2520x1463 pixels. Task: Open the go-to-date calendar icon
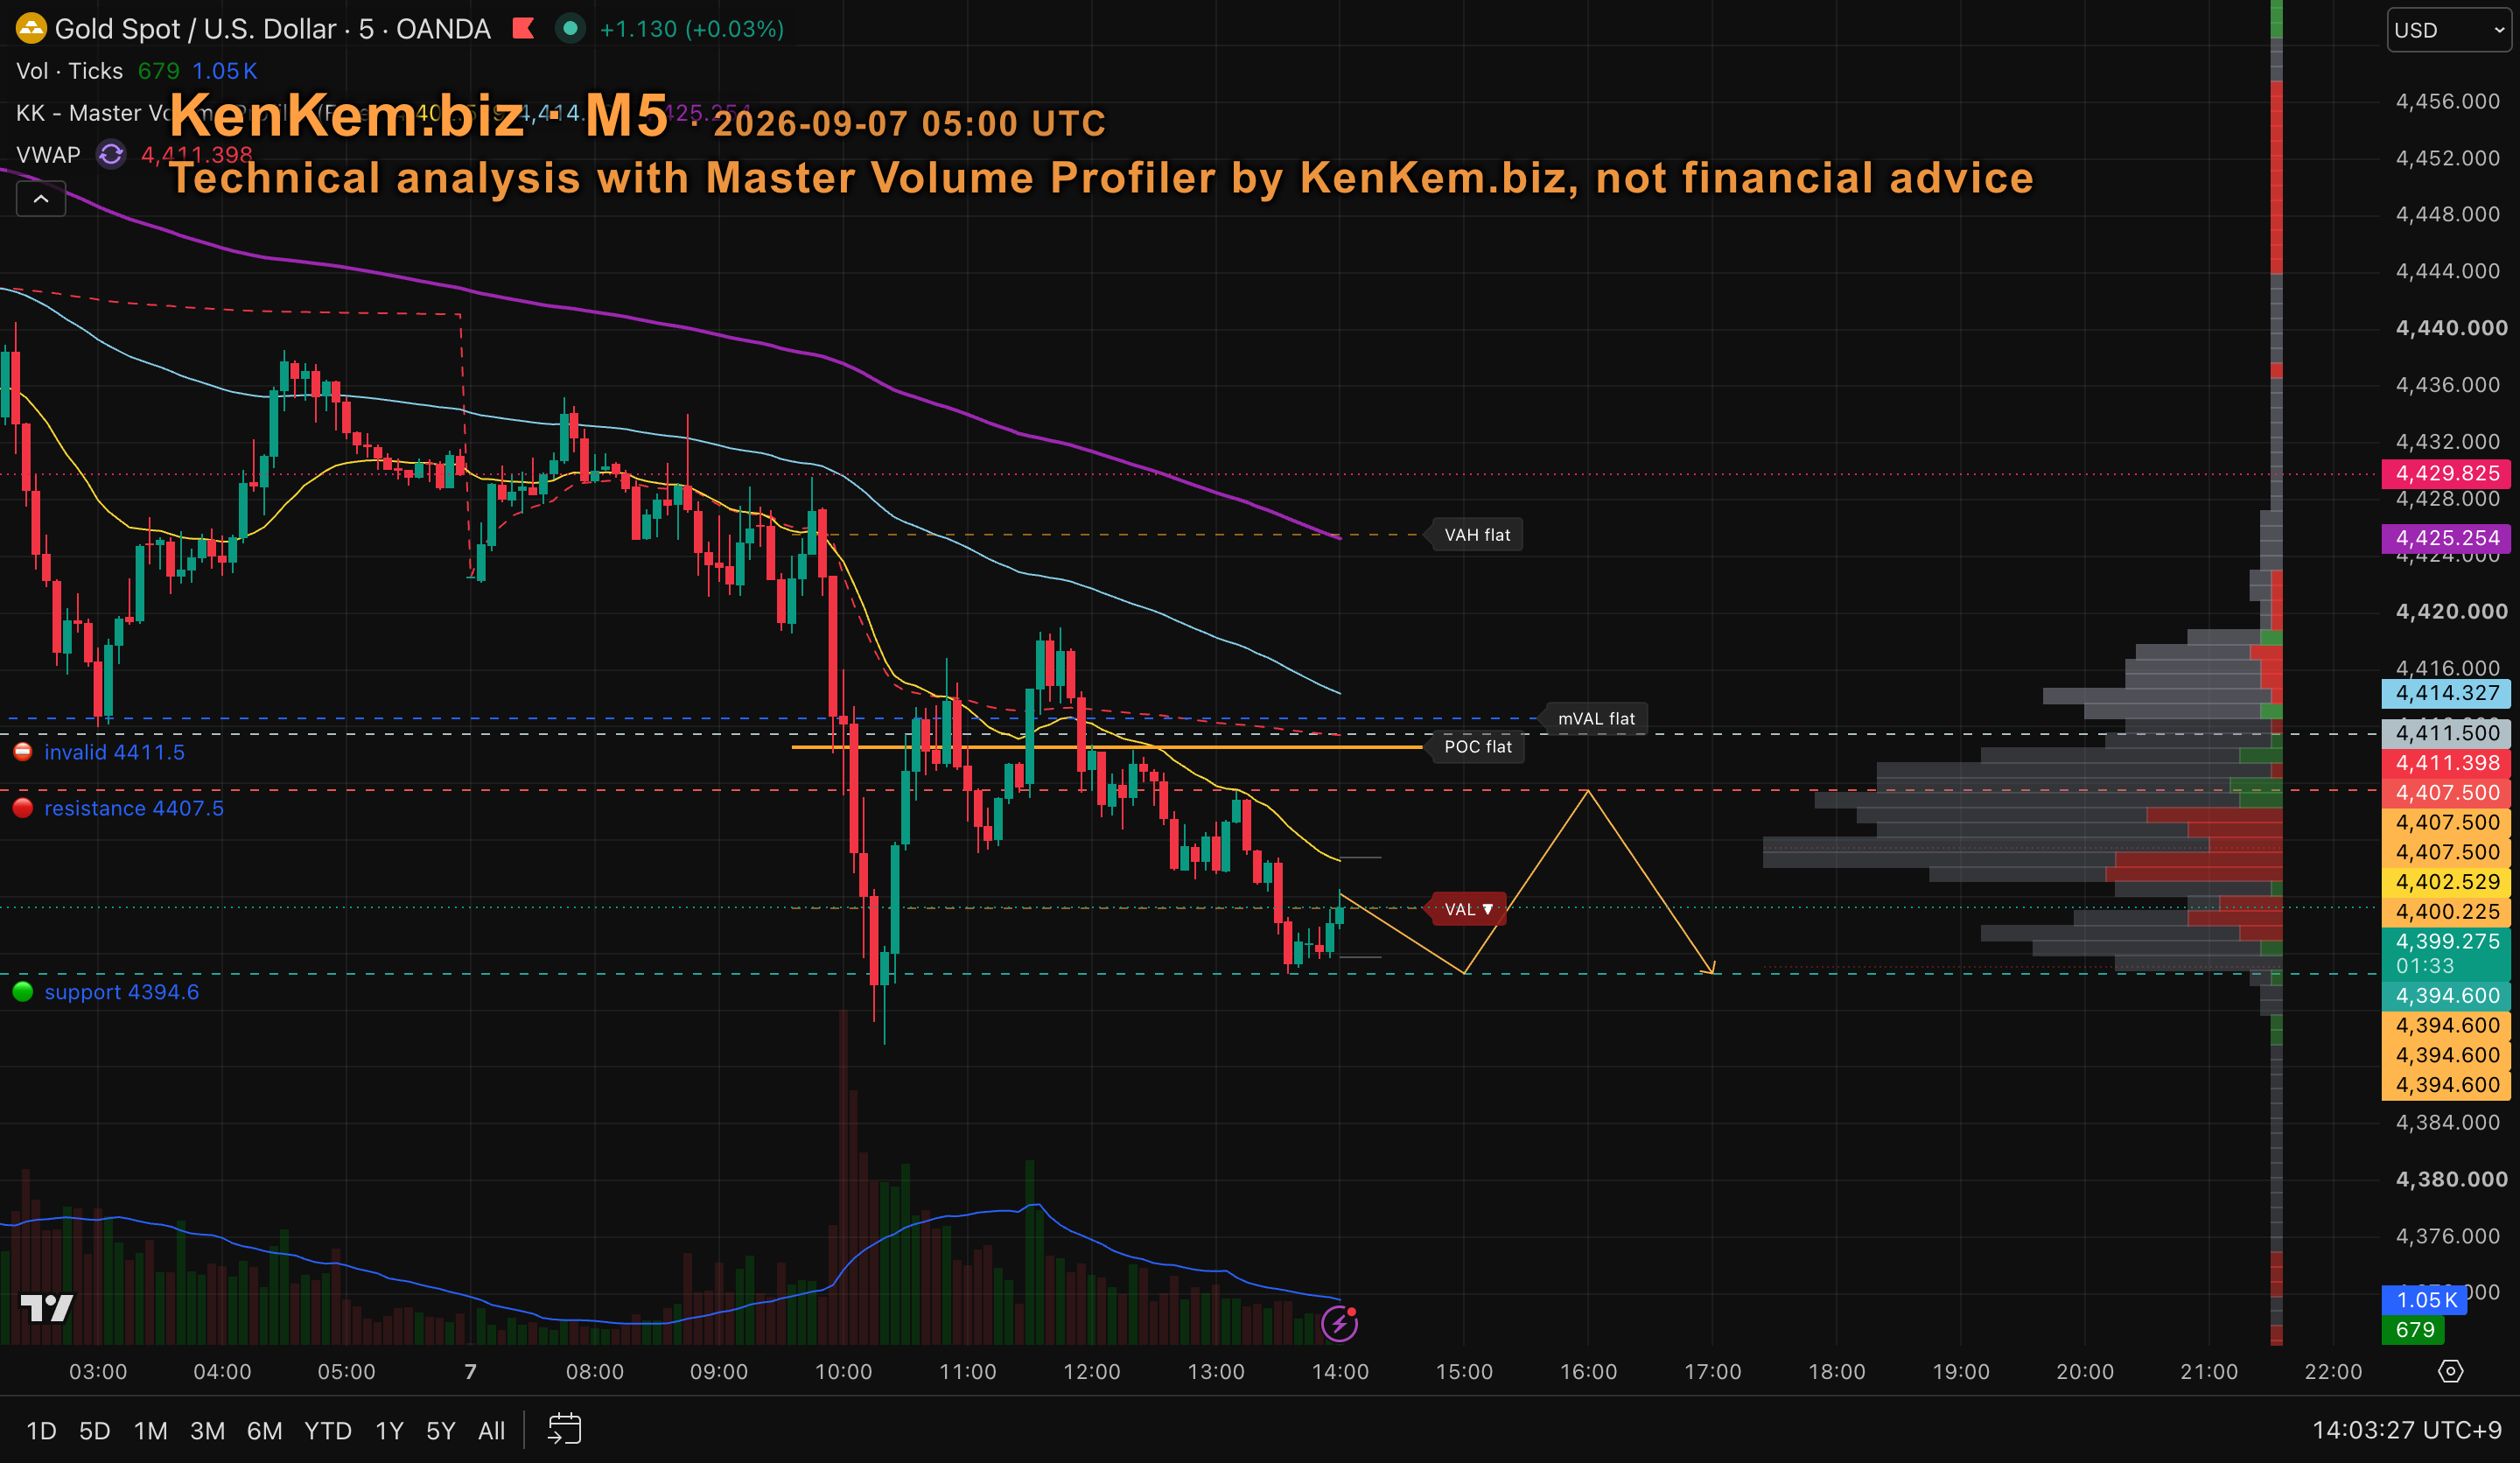564,1429
